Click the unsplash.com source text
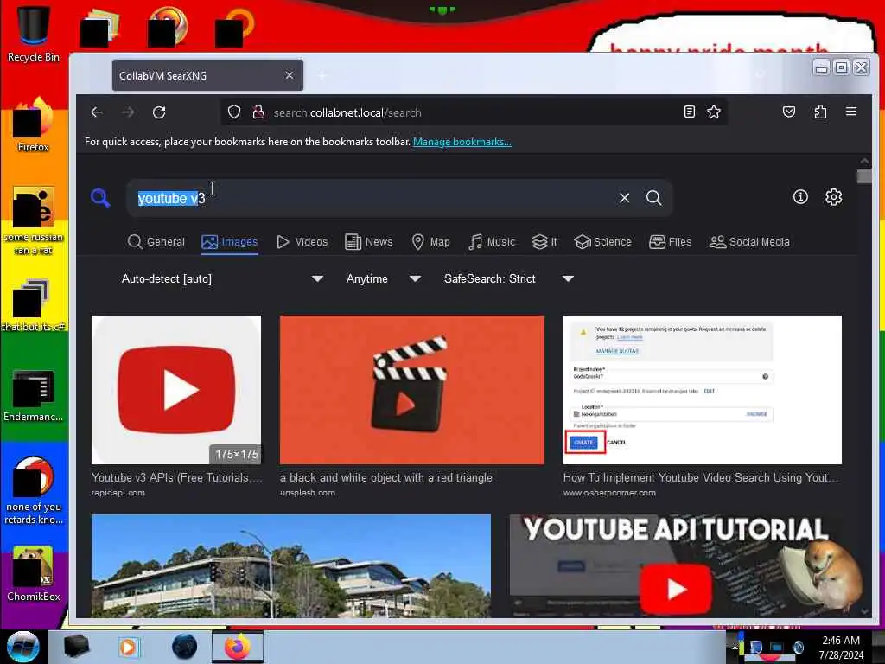 click(x=308, y=492)
